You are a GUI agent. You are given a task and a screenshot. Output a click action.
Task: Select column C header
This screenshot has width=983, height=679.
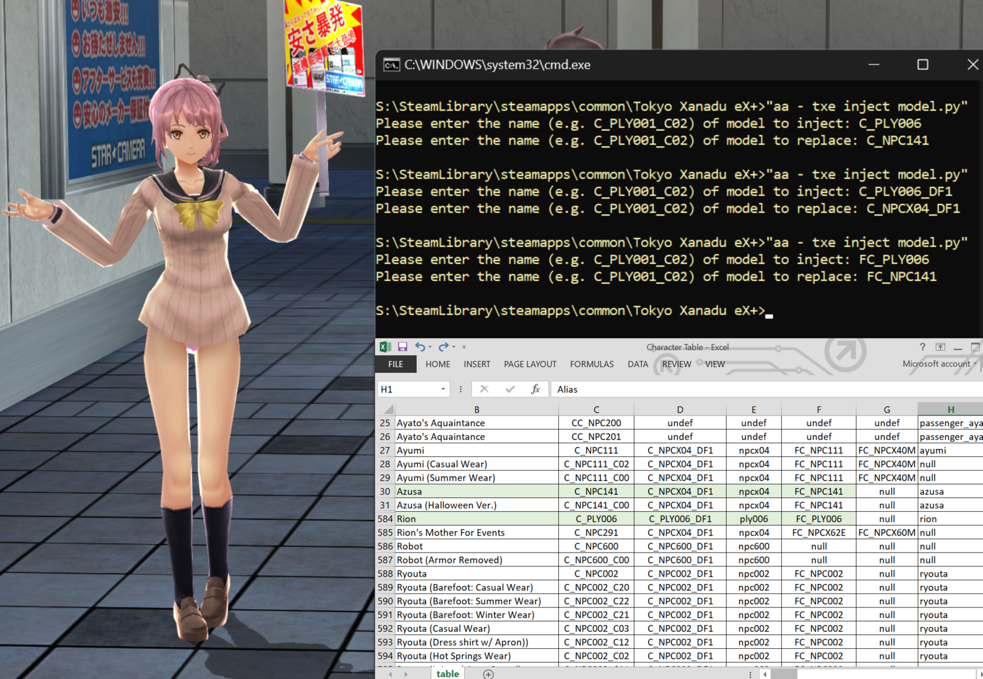tap(596, 409)
